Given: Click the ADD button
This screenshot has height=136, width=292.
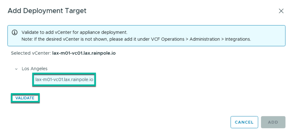Looking at the screenshot, I should click(273, 122).
